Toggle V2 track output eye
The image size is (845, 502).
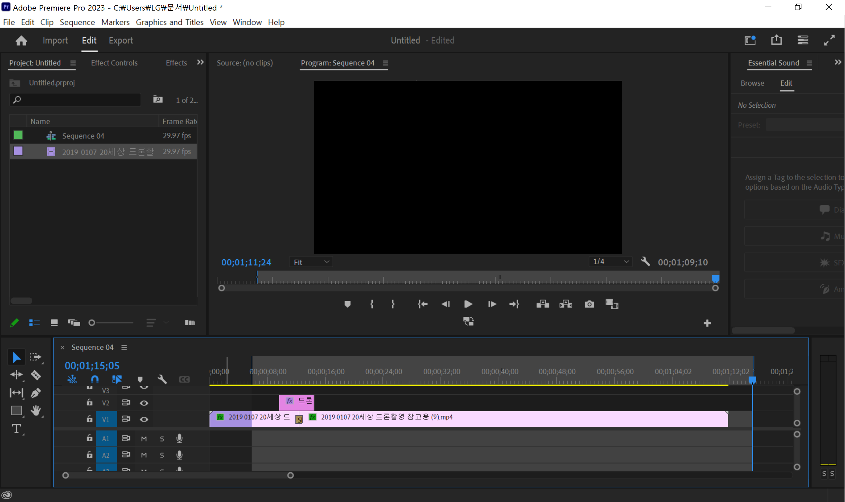144,403
